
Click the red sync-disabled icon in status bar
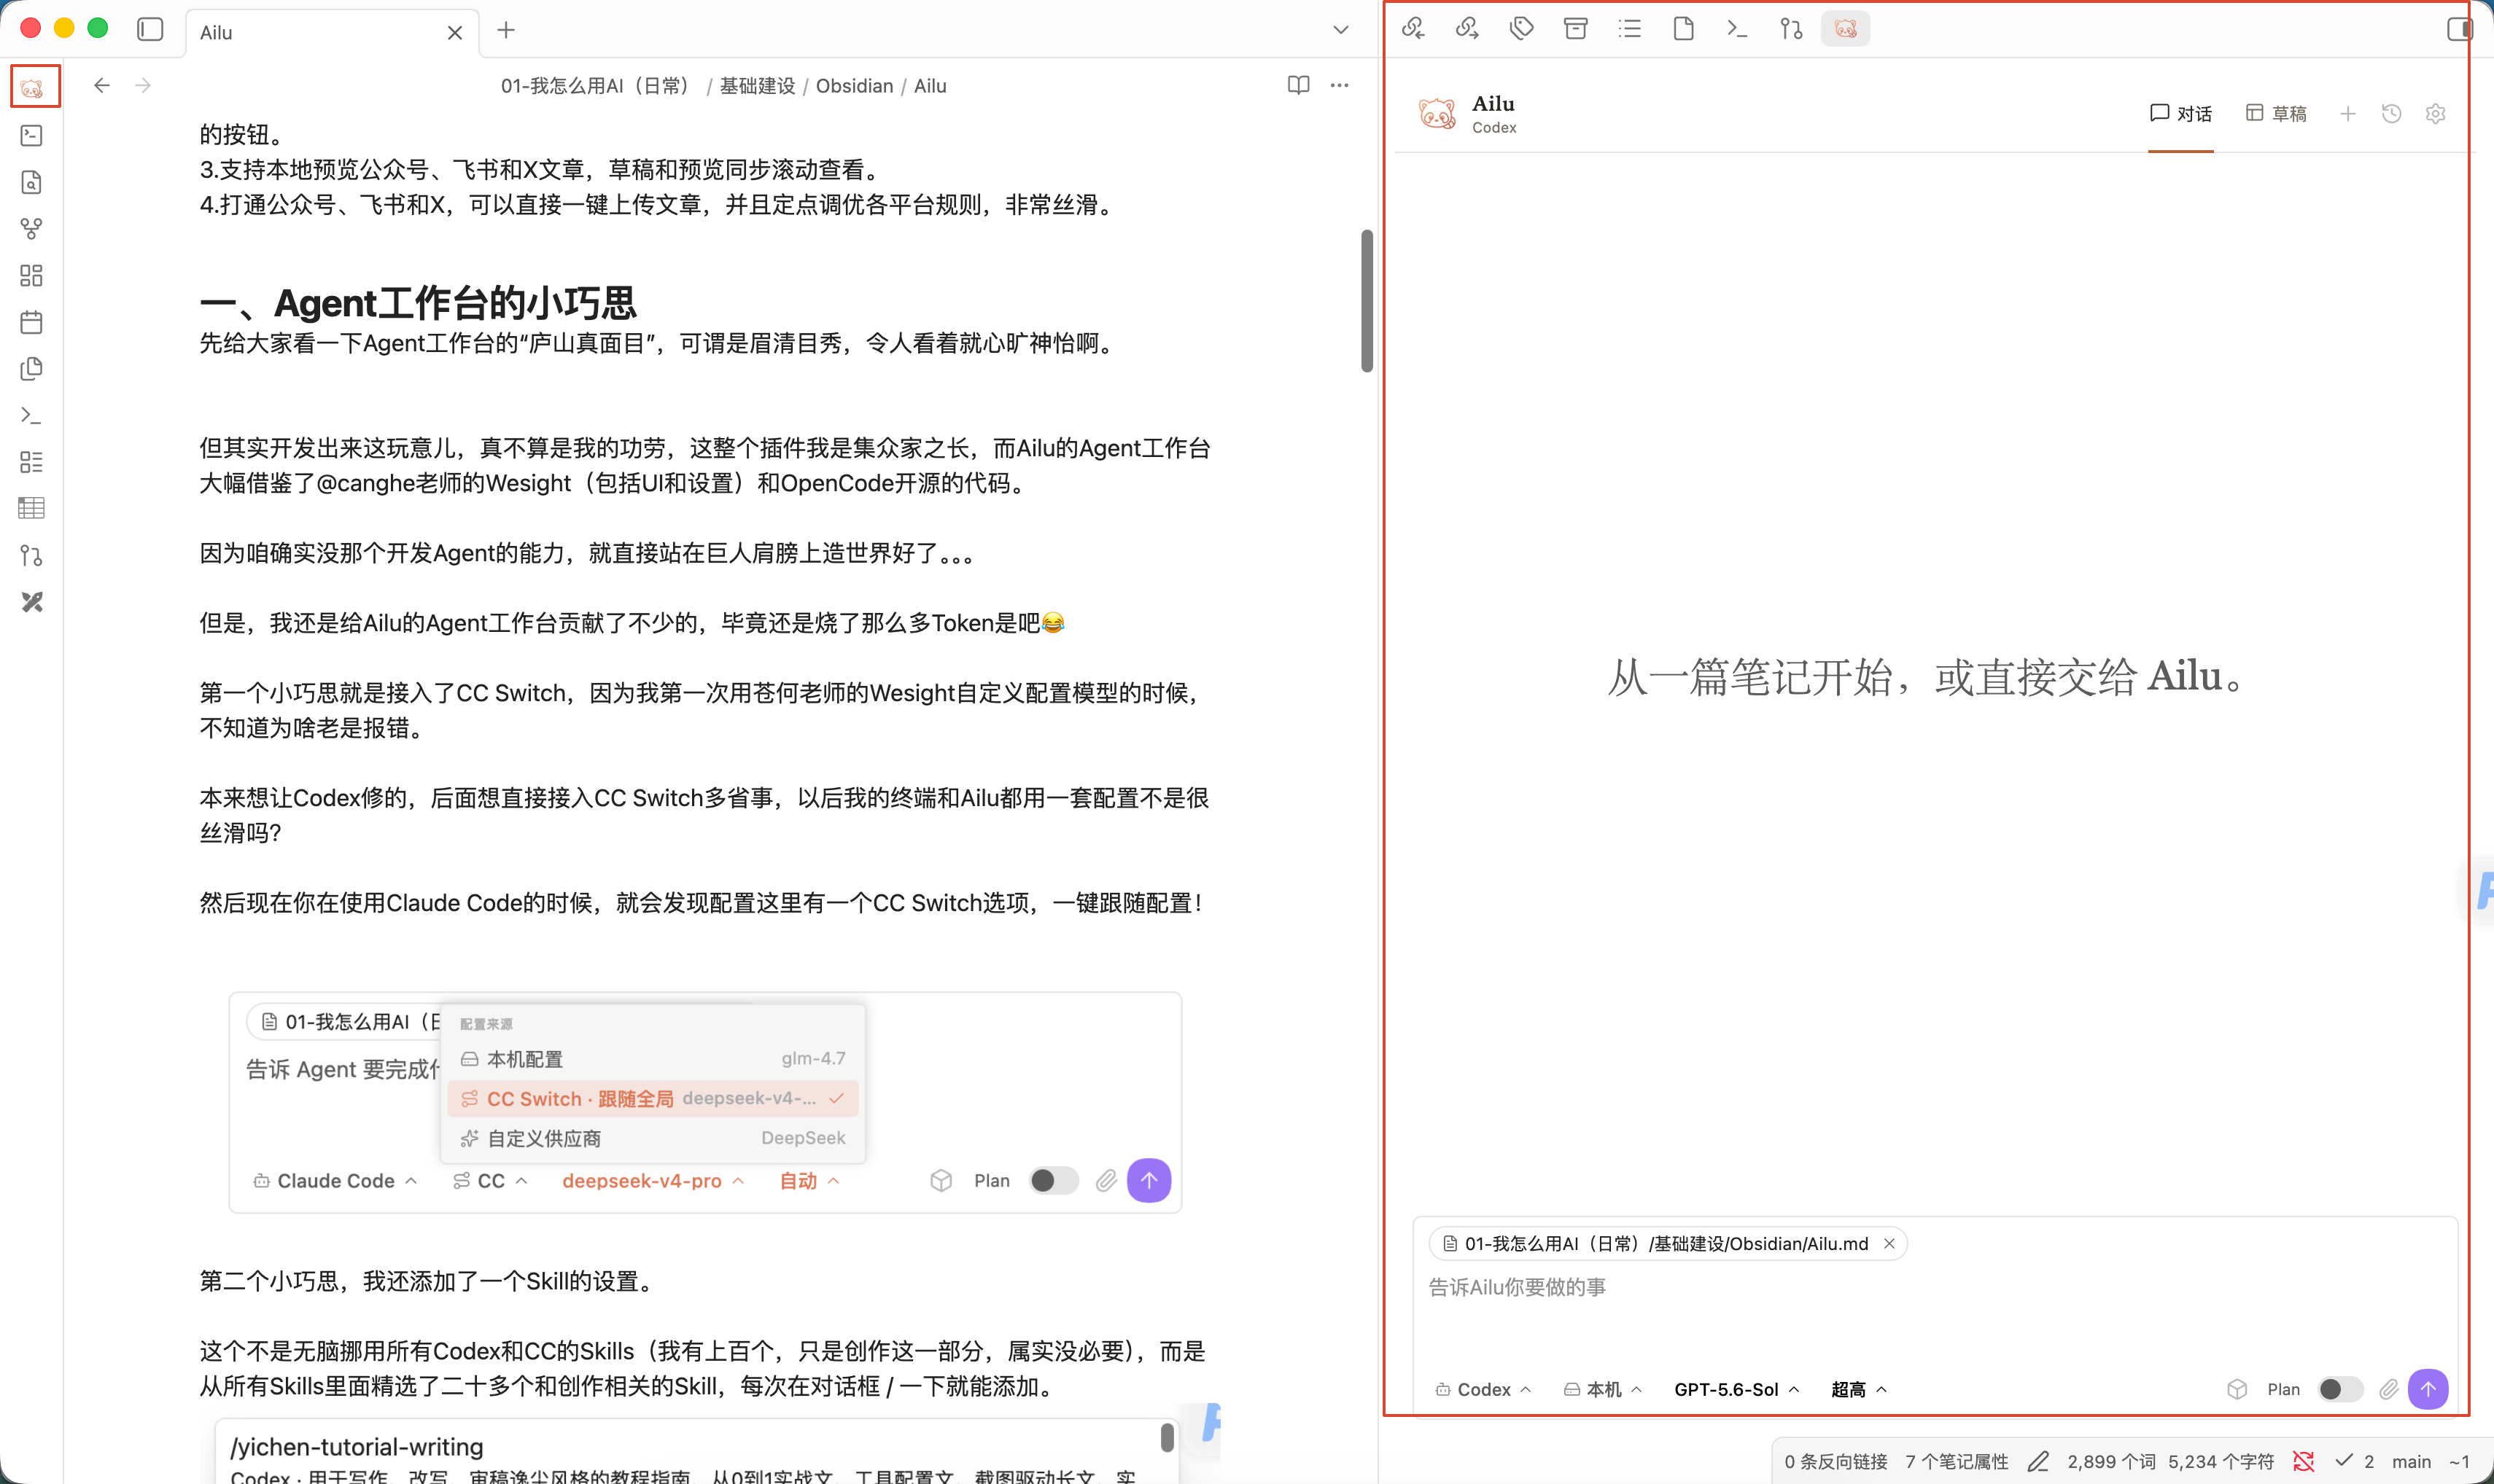pos(2304,1461)
